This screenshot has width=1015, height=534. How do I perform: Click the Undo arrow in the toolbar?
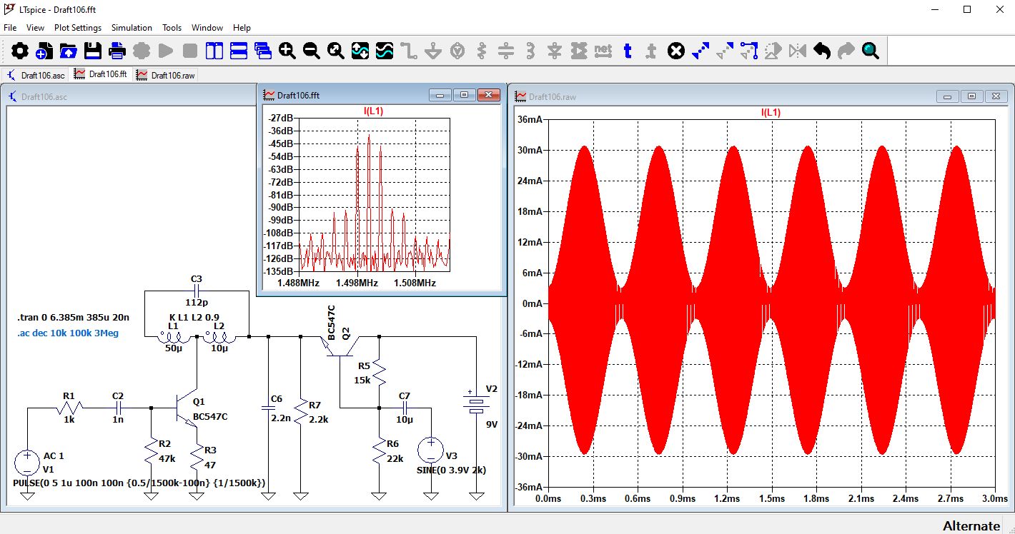click(x=822, y=51)
